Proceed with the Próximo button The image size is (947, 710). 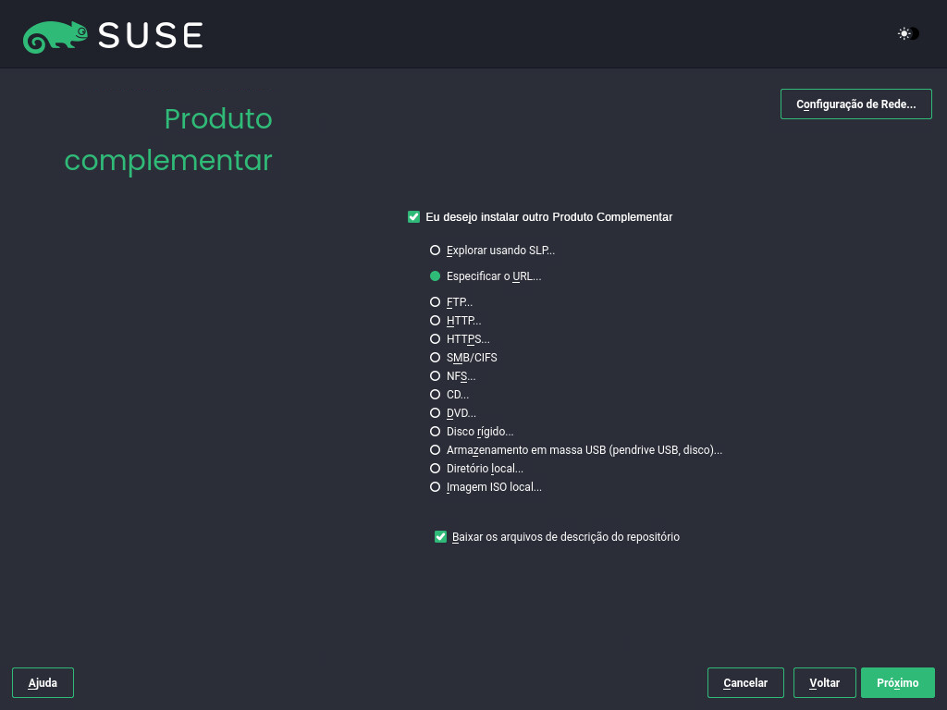pyautogui.click(x=897, y=683)
